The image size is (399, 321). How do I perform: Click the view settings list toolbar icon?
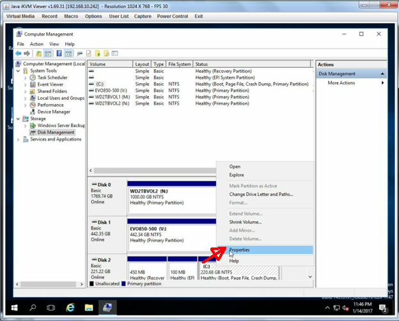tap(115, 54)
